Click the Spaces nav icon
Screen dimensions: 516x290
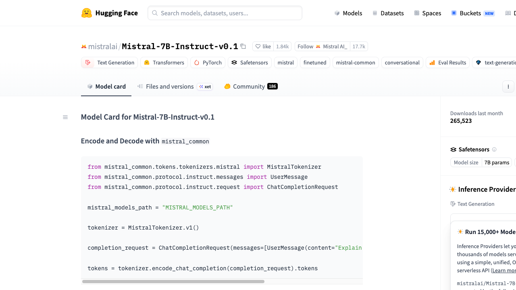pyautogui.click(x=417, y=13)
